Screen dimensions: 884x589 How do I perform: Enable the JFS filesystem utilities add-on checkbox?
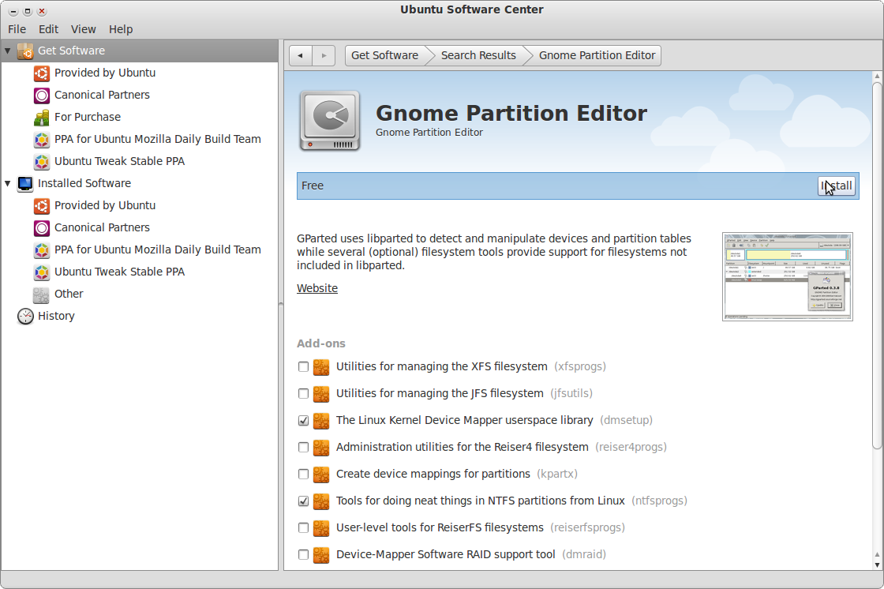tap(303, 394)
